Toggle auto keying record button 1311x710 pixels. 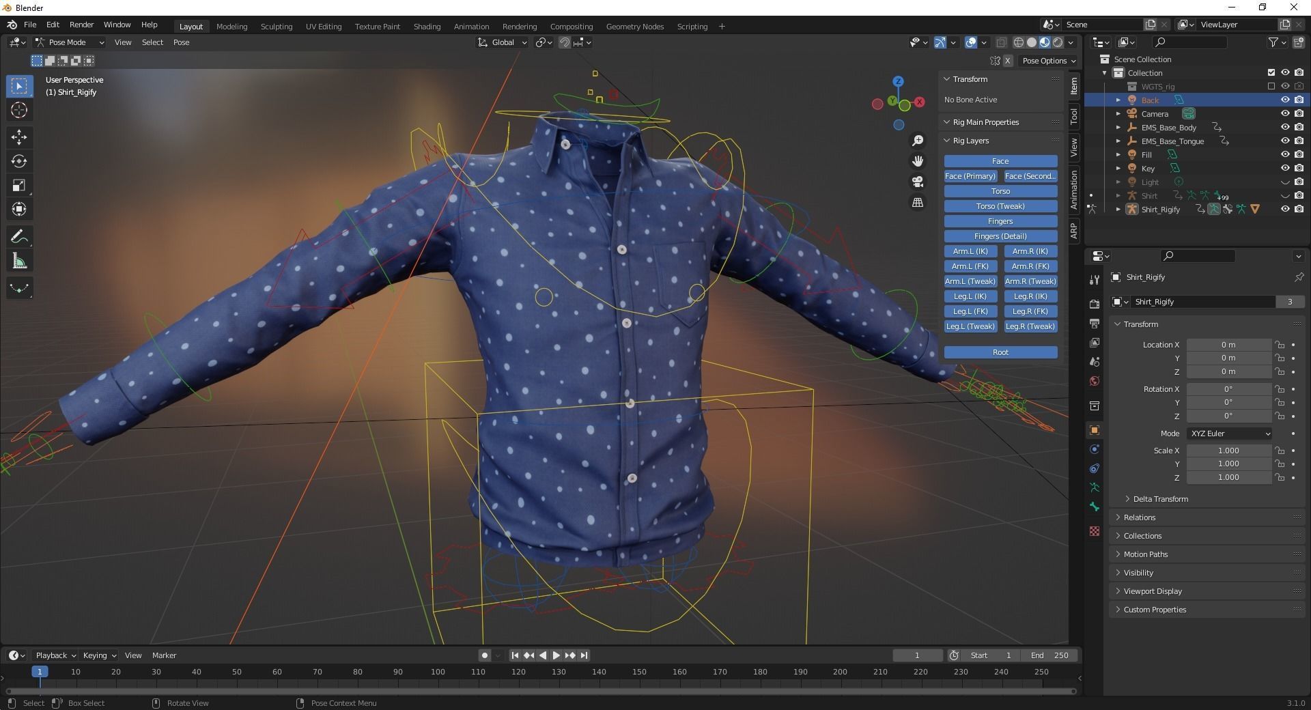pos(485,655)
